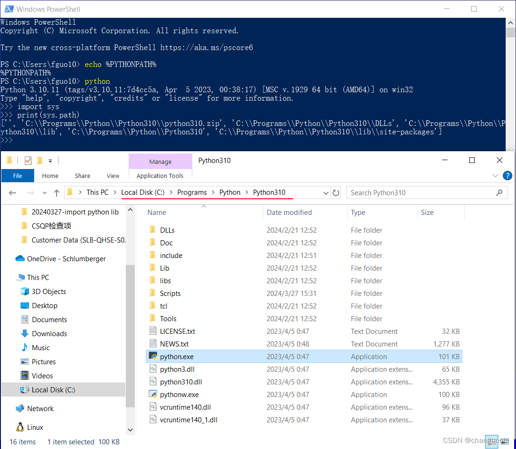This screenshot has height=449, width=516.
Task: Click PowerShell scrollbar up arrow
Action: pyautogui.click(x=510, y=23)
